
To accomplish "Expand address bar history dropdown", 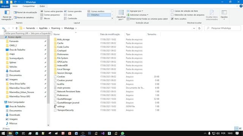I will 194,28.
